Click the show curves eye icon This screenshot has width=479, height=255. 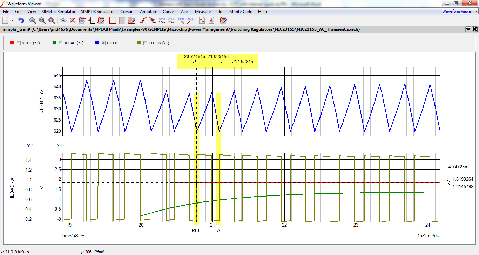[63, 21]
